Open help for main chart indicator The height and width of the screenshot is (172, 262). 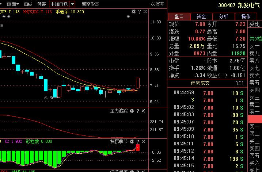click(x=140, y=12)
